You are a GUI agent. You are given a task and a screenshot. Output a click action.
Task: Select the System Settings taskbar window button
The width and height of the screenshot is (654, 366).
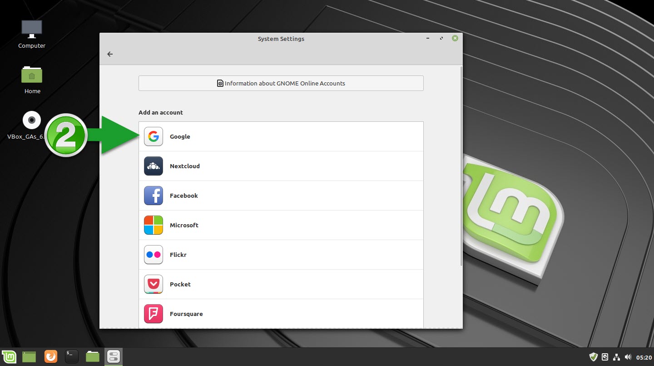[x=114, y=357]
